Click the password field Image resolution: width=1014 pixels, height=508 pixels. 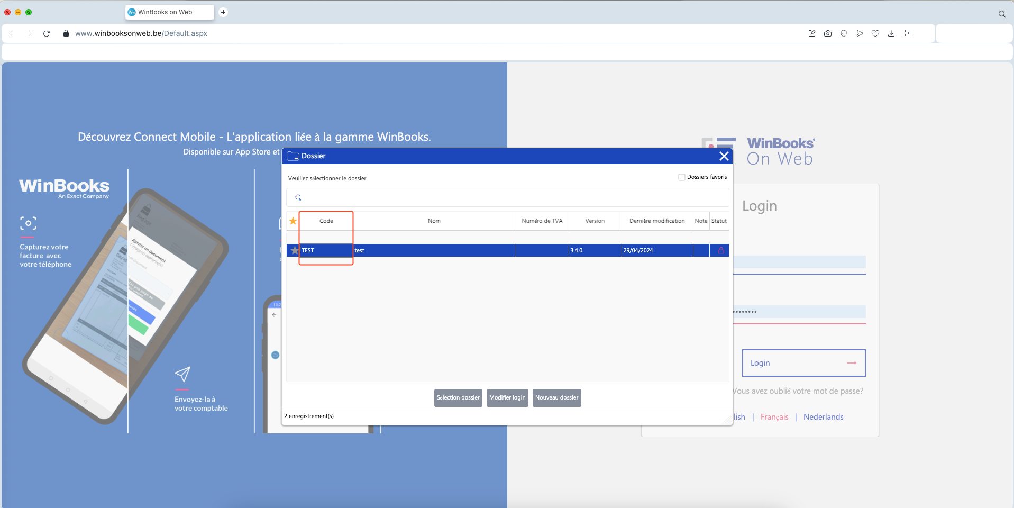click(x=799, y=312)
